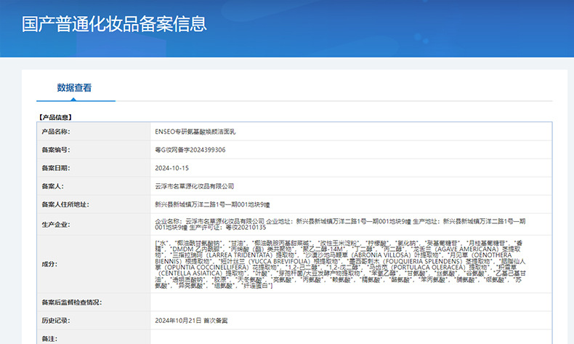Viewport: 574px width, 344px height.
Task: Select the 数据查看 tab
Action: pyautogui.click(x=74, y=88)
